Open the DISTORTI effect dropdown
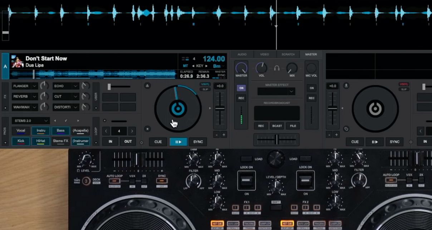 75,107
